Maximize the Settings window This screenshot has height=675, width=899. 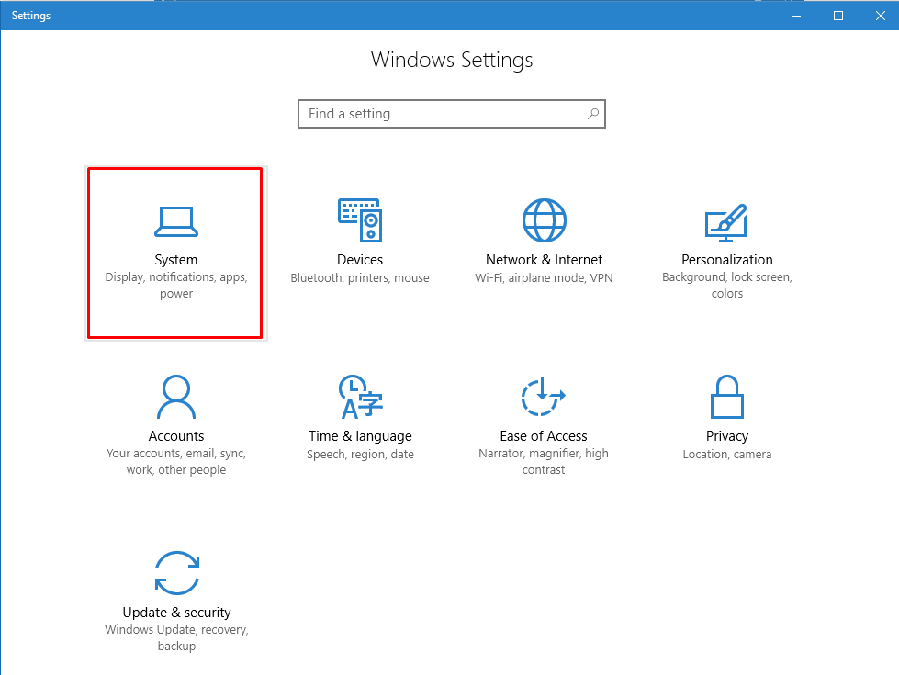[x=838, y=16]
